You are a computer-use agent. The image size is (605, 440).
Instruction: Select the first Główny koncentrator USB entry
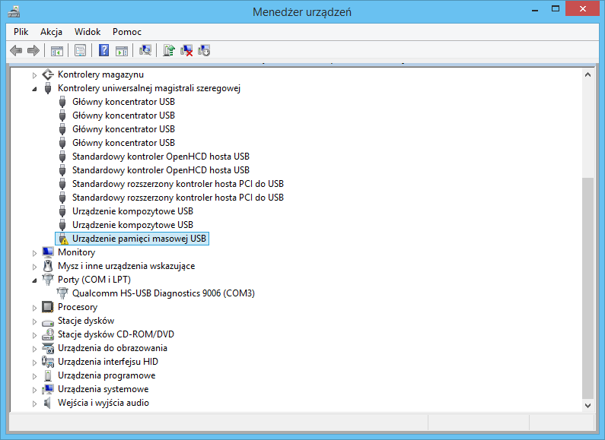123,102
